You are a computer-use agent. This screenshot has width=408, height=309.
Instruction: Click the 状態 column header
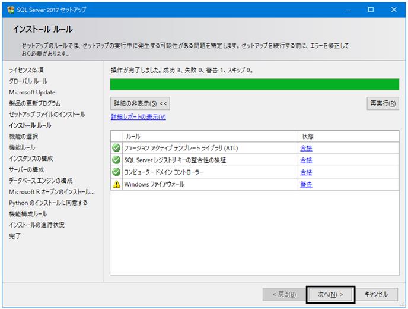coord(348,137)
